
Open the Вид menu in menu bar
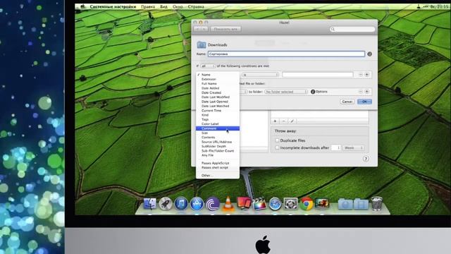[163, 6]
